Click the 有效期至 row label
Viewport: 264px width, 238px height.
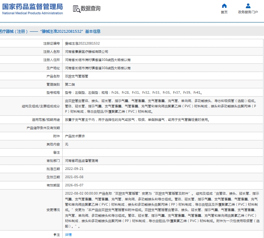coord(53,185)
